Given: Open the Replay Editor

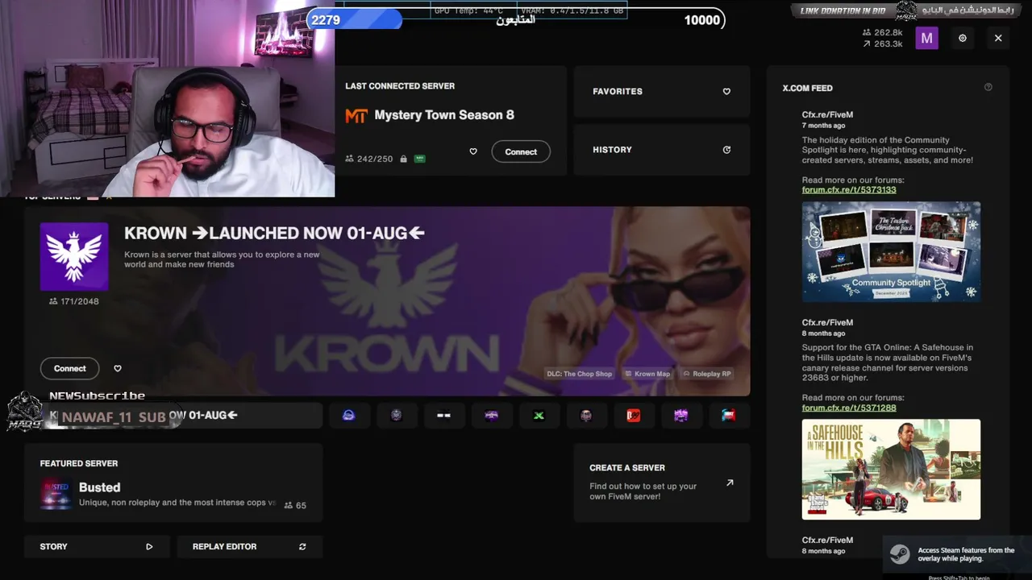Looking at the screenshot, I should tap(250, 546).
